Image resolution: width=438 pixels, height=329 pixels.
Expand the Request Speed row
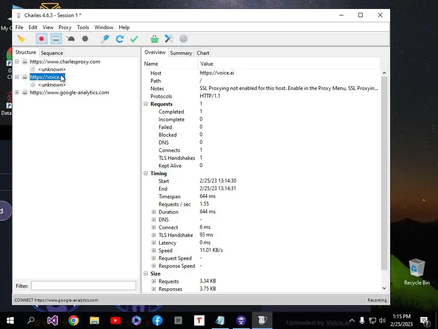[x=154, y=258]
